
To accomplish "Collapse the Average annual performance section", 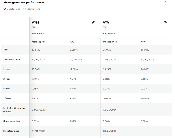I will (x=165, y=2).
